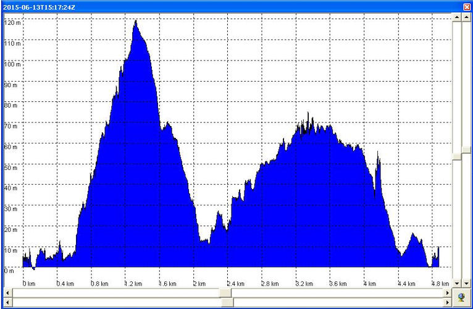Screen dimensions: 473x309
Task: Click the inner vertical scrollbar thumb
Action: pos(457,156)
